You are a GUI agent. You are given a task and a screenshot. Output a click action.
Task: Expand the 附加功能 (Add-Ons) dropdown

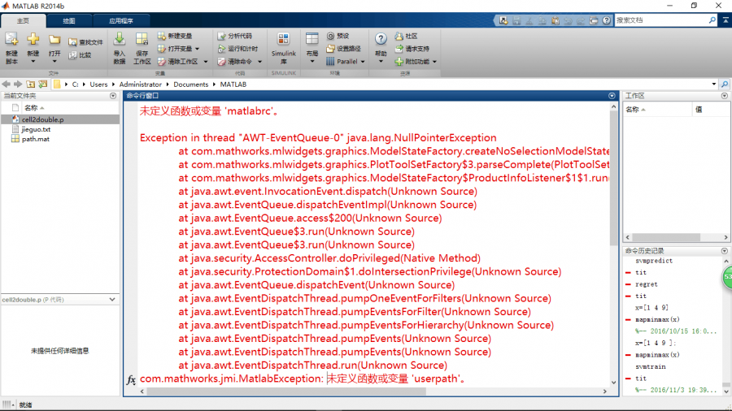click(434, 62)
